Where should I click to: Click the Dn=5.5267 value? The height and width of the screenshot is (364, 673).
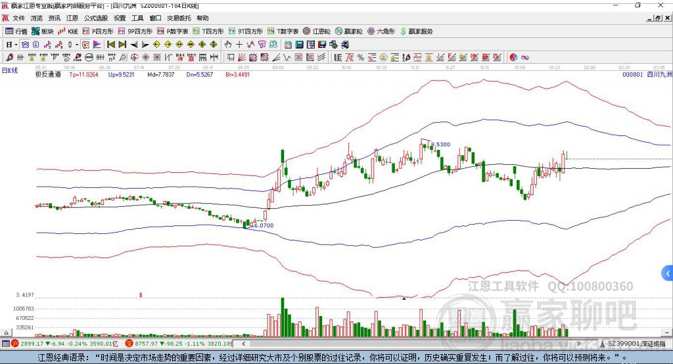(x=200, y=74)
